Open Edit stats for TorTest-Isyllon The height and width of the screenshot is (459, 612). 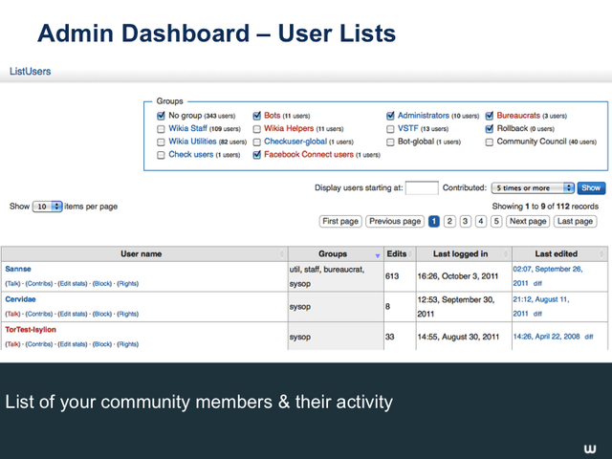click(x=73, y=344)
